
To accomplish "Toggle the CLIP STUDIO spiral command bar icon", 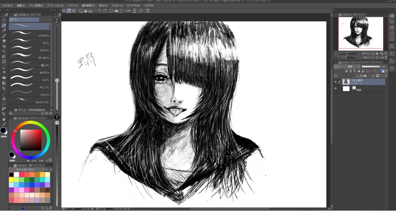I will click(74, 11).
